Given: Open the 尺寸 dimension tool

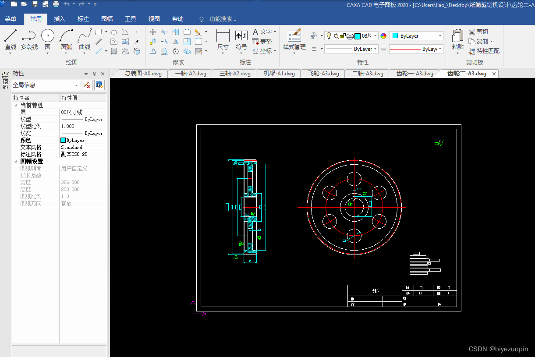Looking at the screenshot, I should (223, 41).
